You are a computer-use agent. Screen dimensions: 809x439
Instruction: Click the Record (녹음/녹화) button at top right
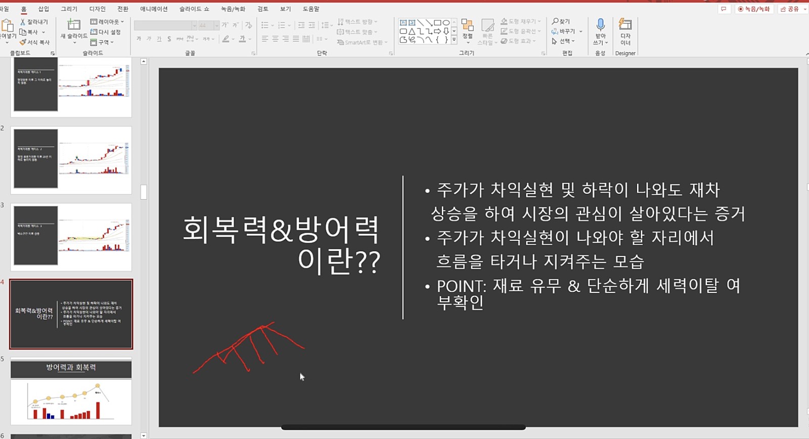tap(753, 9)
